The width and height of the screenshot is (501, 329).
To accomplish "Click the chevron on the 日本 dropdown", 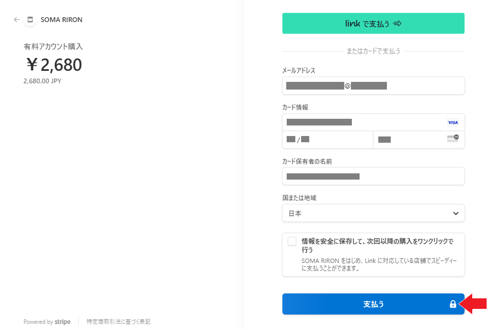I will 455,214.
